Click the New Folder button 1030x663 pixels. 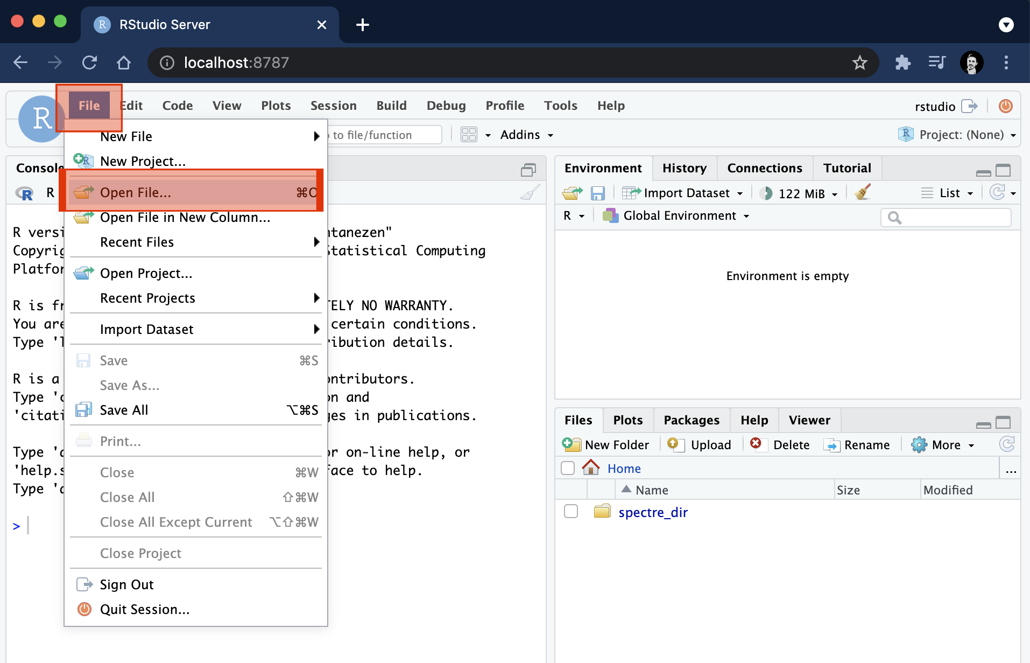pyautogui.click(x=606, y=445)
